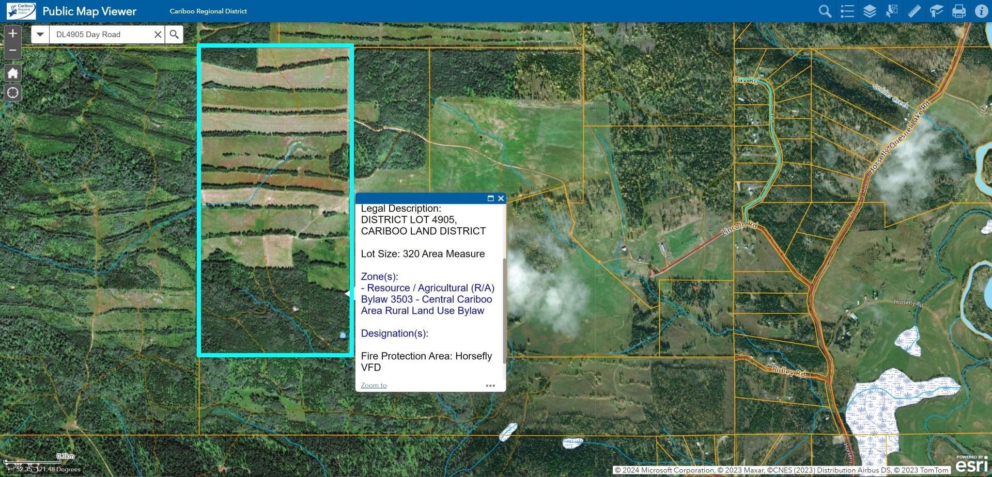Viewport: 992px width, 477px height.
Task: Maximize the legal description popup
Action: coord(490,198)
